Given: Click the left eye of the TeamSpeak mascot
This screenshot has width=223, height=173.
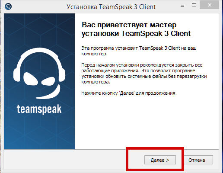Looking at the screenshot, I should tap(30, 79).
